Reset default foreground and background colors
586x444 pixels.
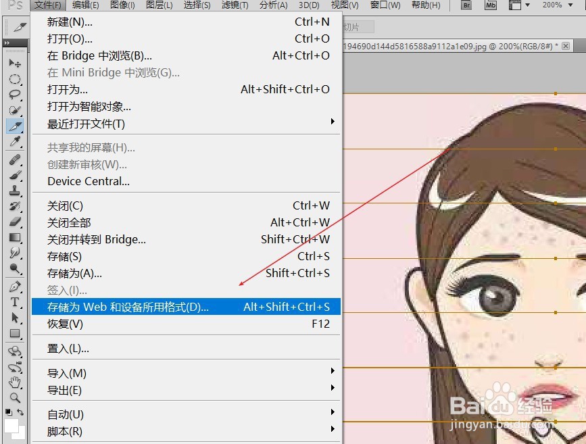[8, 412]
